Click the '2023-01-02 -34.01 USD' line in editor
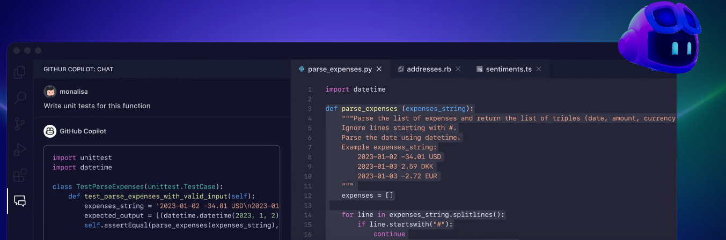Viewport: 726px width, 240px height. [x=399, y=156]
